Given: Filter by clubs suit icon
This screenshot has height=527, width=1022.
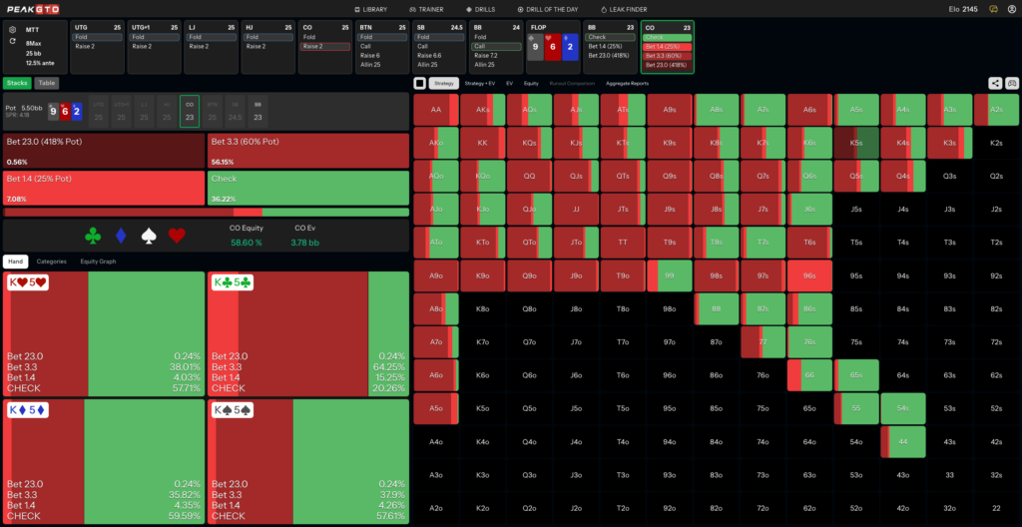Looking at the screenshot, I should coord(93,236).
